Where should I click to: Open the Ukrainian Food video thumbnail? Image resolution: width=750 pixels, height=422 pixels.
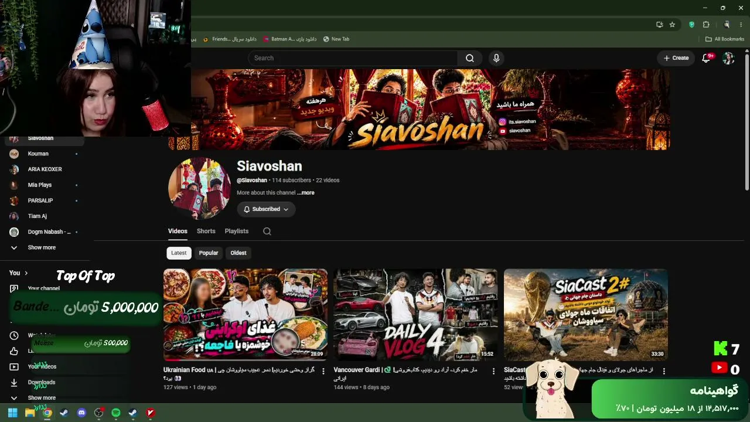point(246,315)
